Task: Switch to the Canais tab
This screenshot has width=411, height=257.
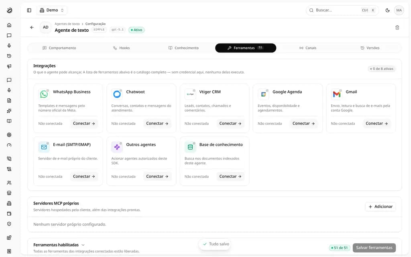Action: tap(308, 48)
